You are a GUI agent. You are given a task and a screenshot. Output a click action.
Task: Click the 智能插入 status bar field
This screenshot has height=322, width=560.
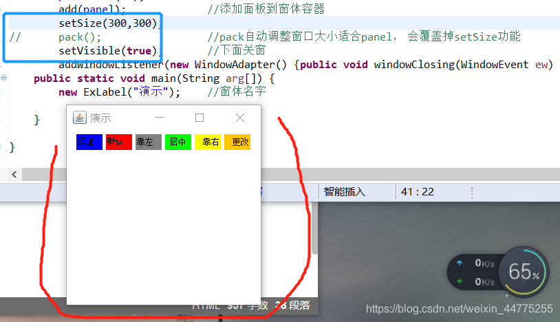point(357,192)
